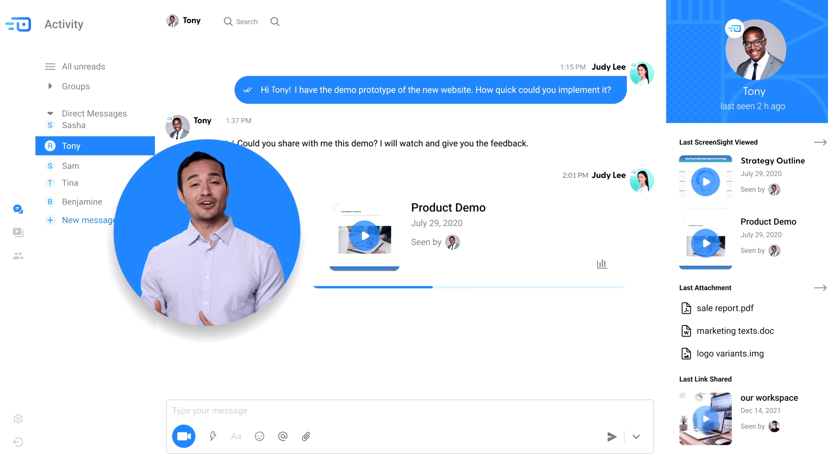Open settings gear in left sidebar
The height and width of the screenshot is (465, 828).
pyautogui.click(x=18, y=418)
